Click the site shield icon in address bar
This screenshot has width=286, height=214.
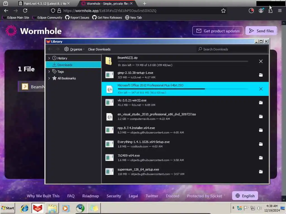[x=53, y=11]
